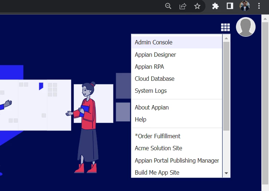The width and height of the screenshot is (269, 191).
Task: Open Appian Portal Publishing Manager
Action: [177, 160]
